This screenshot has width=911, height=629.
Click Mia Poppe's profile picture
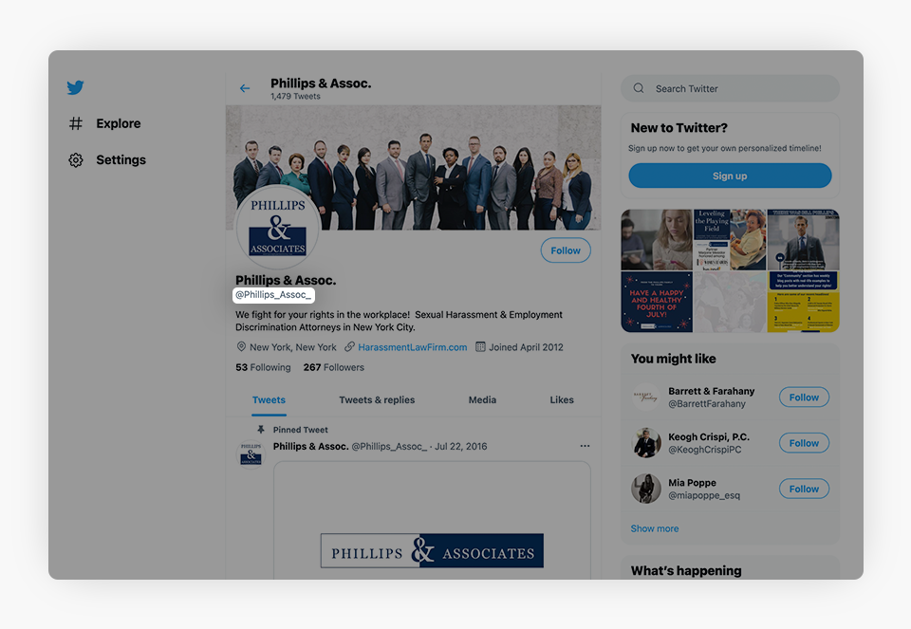pyautogui.click(x=645, y=489)
